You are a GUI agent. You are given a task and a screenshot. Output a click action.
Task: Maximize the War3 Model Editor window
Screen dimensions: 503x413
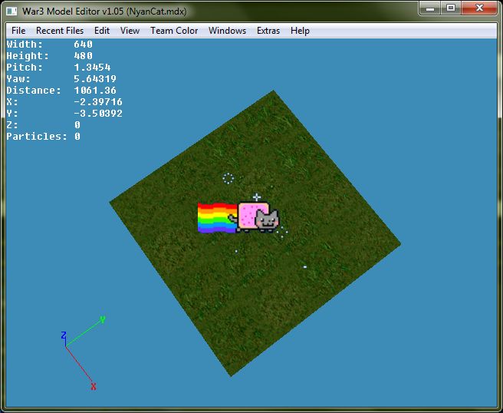click(x=451, y=8)
